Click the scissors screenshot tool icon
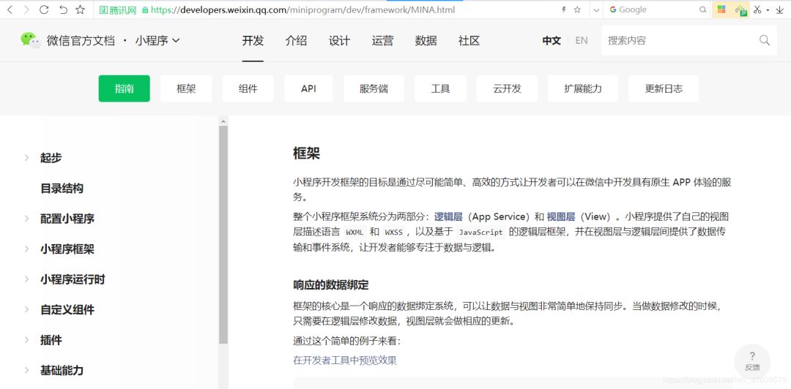The image size is (791, 389). 757,10
